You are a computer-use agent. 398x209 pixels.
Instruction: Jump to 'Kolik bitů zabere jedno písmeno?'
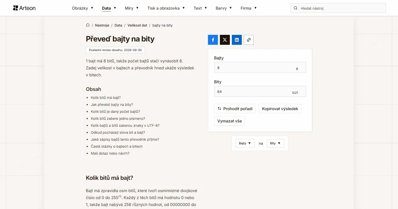pyautogui.click(x=118, y=118)
